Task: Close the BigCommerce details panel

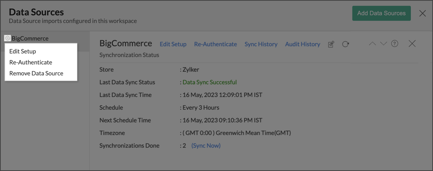Action: point(412,44)
